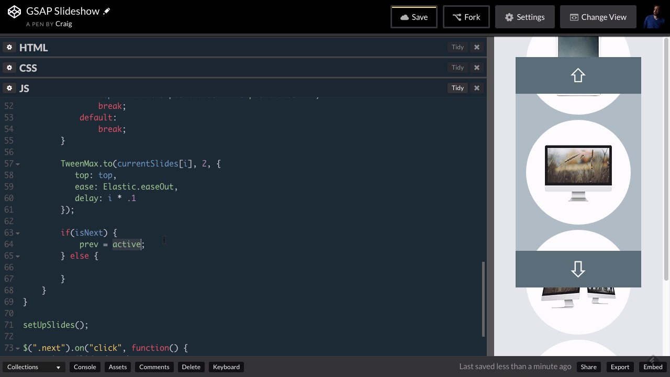Fork this pen
Screen dimensions: 670x377
pos(466,17)
